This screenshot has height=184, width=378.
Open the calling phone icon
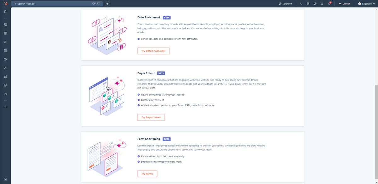pyautogui.click(x=301, y=3)
